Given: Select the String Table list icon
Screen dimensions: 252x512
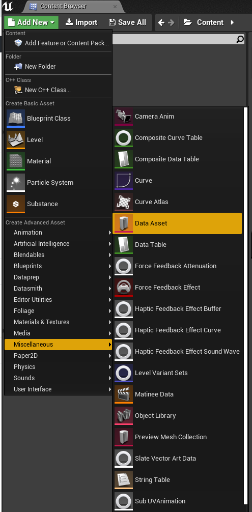Looking at the screenshot, I should tap(124, 480).
